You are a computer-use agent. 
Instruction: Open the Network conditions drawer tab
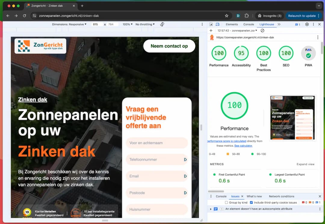coord(281,196)
